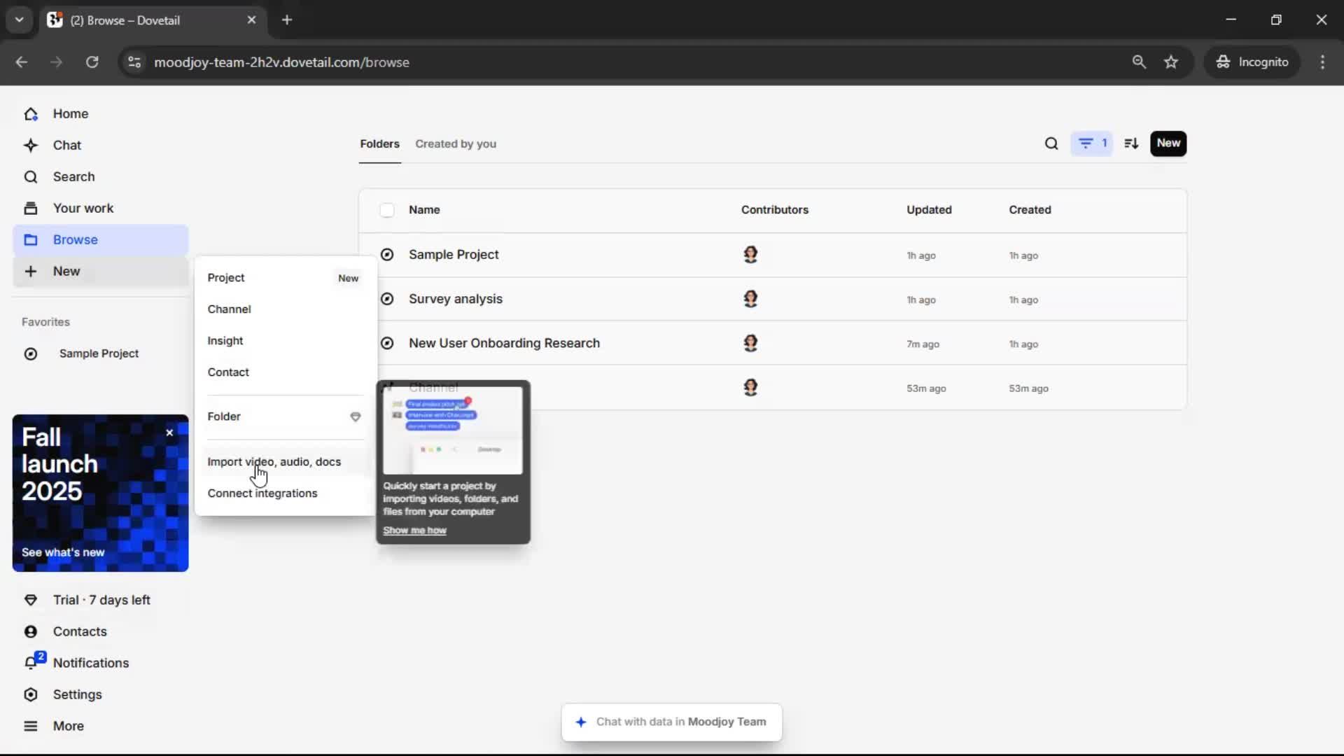Open the filter button showing 1 active

pyautogui.click(x=1091, y=143)
